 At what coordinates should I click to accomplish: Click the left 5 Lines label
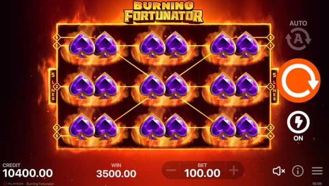53,86
